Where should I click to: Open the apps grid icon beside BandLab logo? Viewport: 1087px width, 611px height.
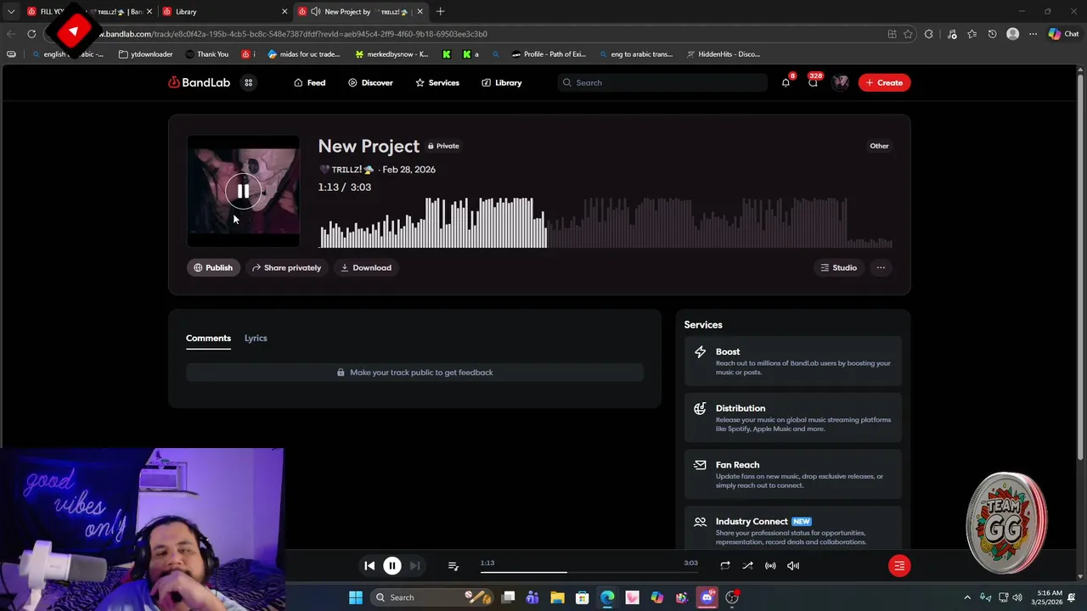point(249,82)
